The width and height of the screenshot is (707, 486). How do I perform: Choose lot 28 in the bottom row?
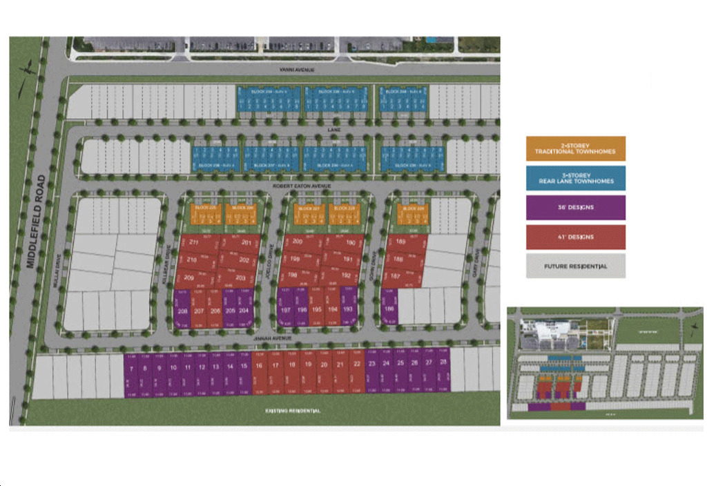(443, 362)
